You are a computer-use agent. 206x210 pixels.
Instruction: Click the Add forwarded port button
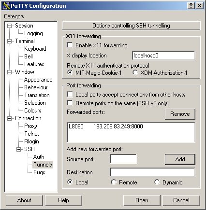(x=180, y=159)
